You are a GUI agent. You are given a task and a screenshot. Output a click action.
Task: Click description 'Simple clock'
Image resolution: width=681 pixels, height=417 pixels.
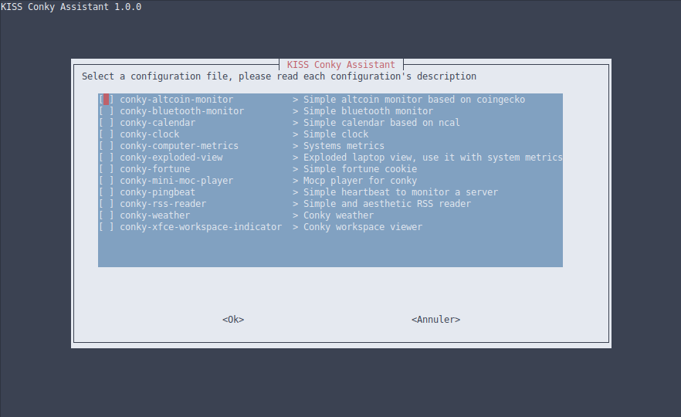pos(336,134)
